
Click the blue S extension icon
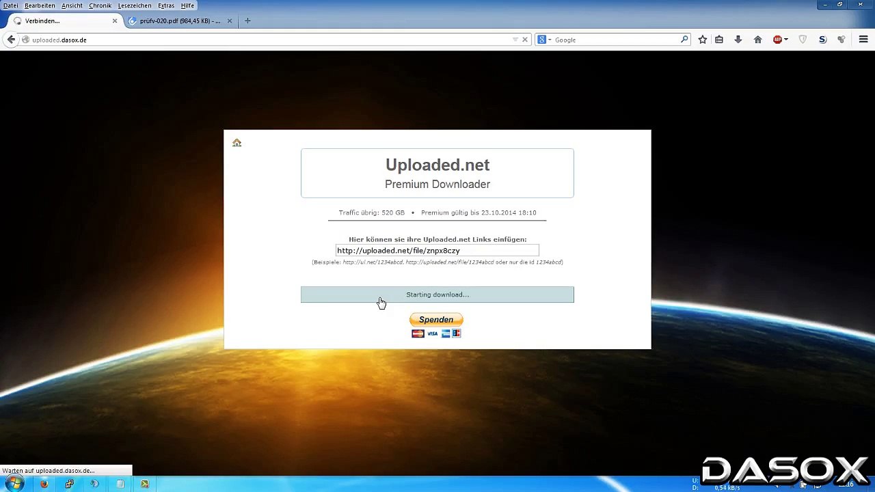click(x=822, y=40)
